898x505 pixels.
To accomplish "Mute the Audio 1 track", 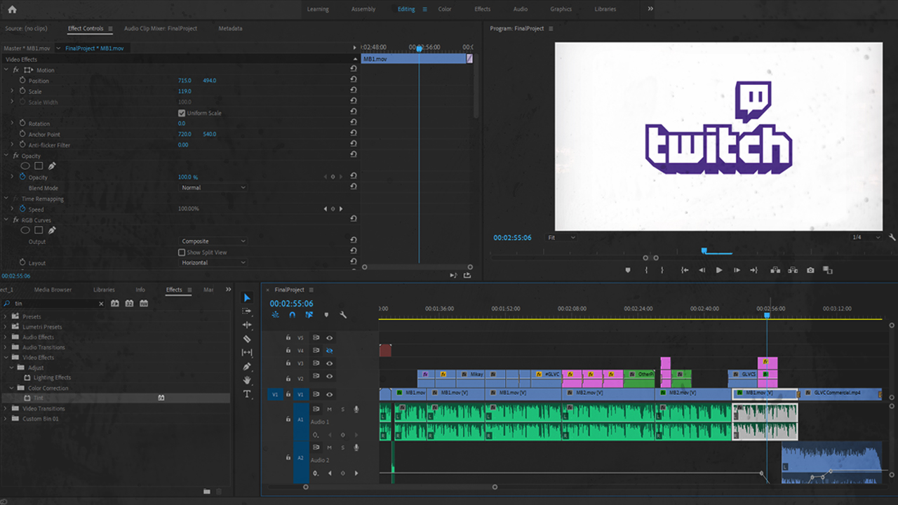I will coord(329,409).
